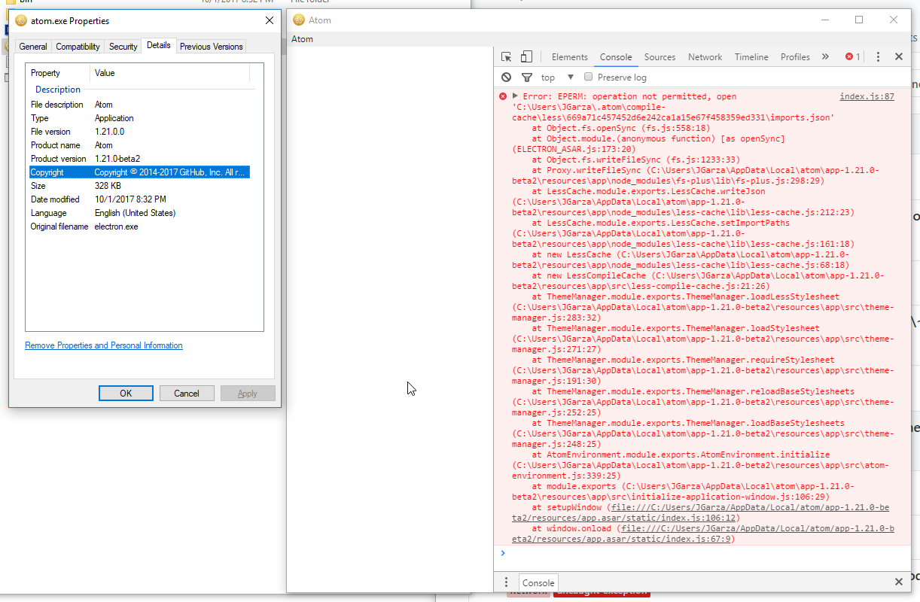Select the highlighted Copyright row
The image size is (920, 602).
click(139, 172)
